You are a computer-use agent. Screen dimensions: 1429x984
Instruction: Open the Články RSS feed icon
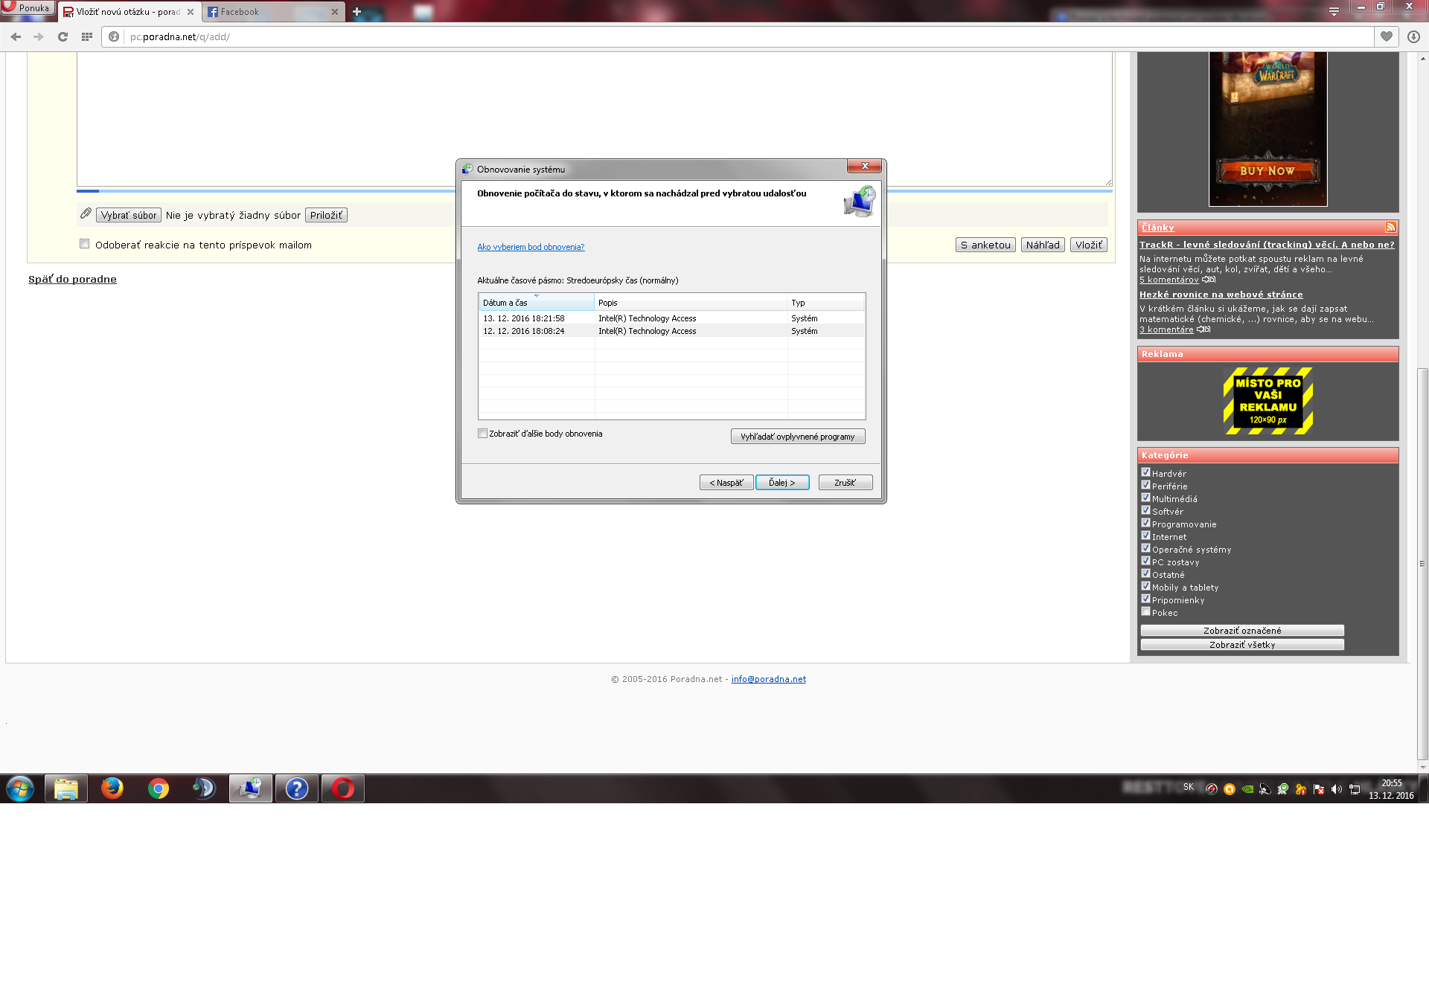1390,228
